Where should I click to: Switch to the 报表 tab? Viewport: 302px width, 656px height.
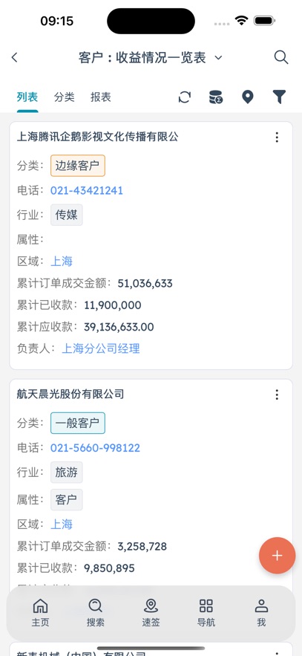click(x=101, y=97)
